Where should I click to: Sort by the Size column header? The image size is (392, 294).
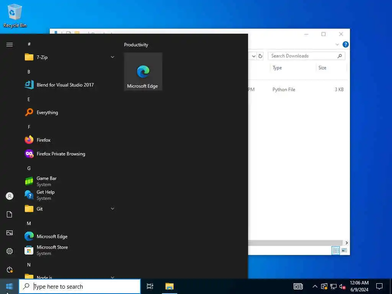331,68
